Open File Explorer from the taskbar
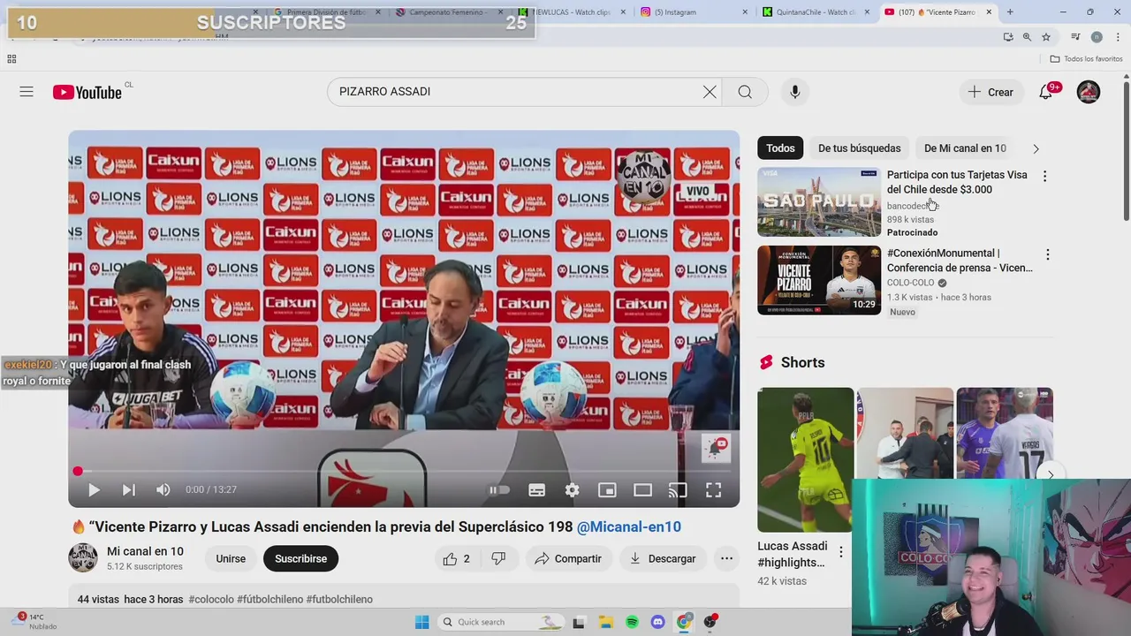Screen dimensions: 1131x636 (605, 622)
